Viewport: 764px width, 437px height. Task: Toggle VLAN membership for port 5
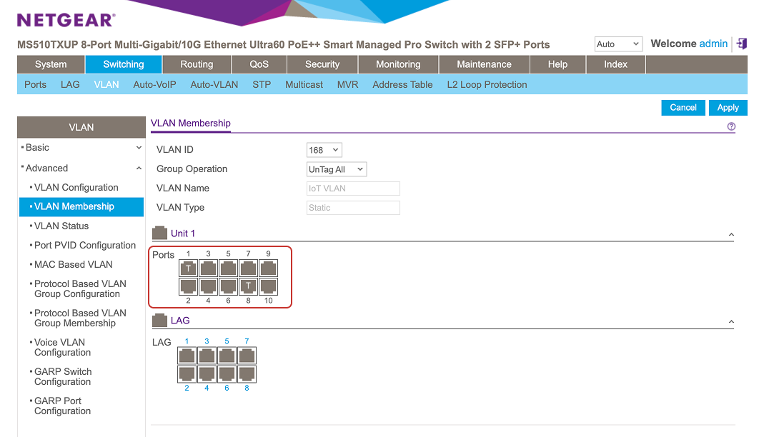[x=228, y=268]
